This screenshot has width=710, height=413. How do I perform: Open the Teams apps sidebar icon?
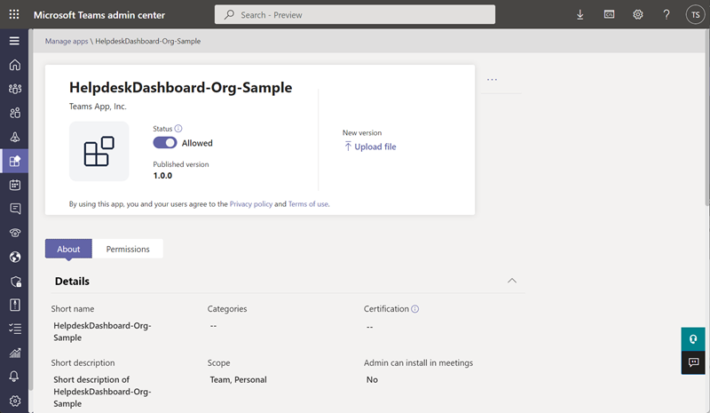click(14, 161)
